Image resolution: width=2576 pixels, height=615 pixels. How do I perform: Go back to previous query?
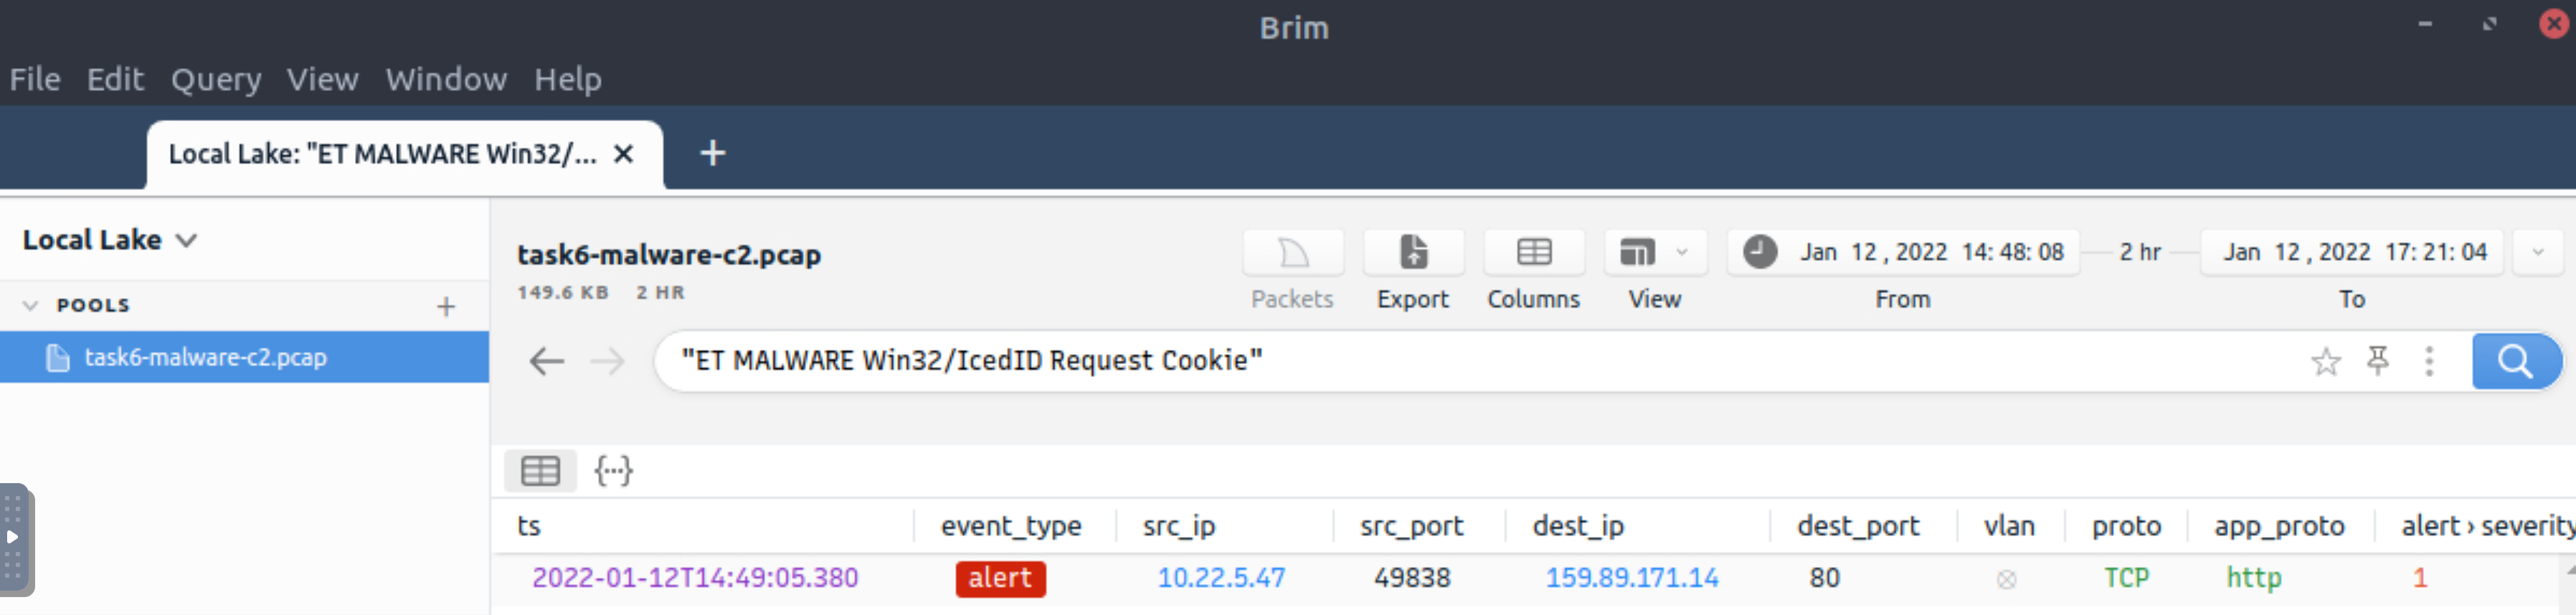[x=546, y=361]
